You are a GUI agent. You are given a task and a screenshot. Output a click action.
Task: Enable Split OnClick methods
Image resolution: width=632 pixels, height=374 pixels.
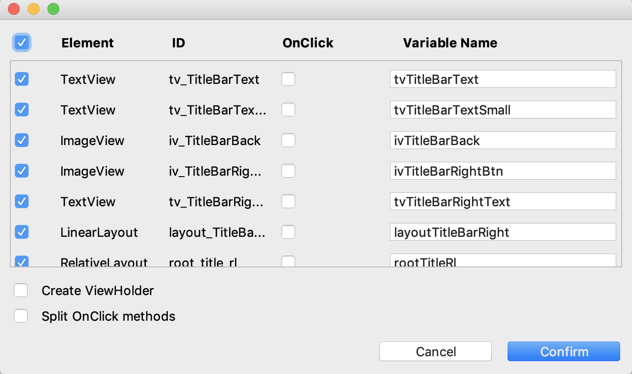(x=21, y=316)
